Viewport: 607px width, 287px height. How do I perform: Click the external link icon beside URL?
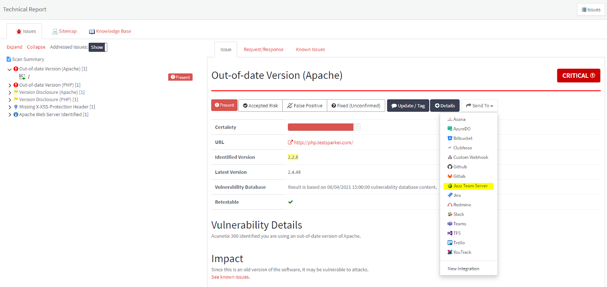pos(290,142)
